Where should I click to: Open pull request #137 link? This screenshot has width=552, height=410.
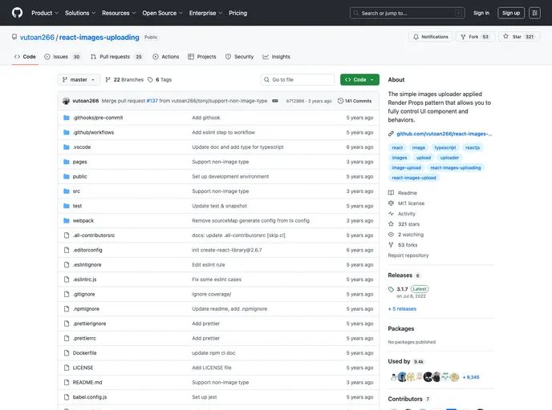click(152, 101)
